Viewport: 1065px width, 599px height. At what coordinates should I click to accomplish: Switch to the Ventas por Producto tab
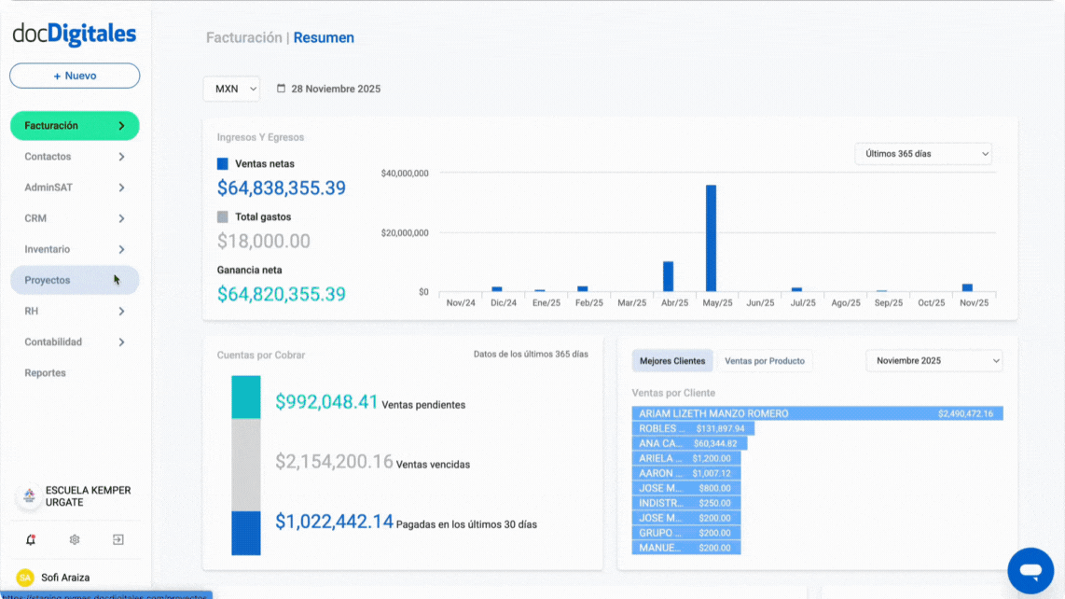(x=765, y=360)
